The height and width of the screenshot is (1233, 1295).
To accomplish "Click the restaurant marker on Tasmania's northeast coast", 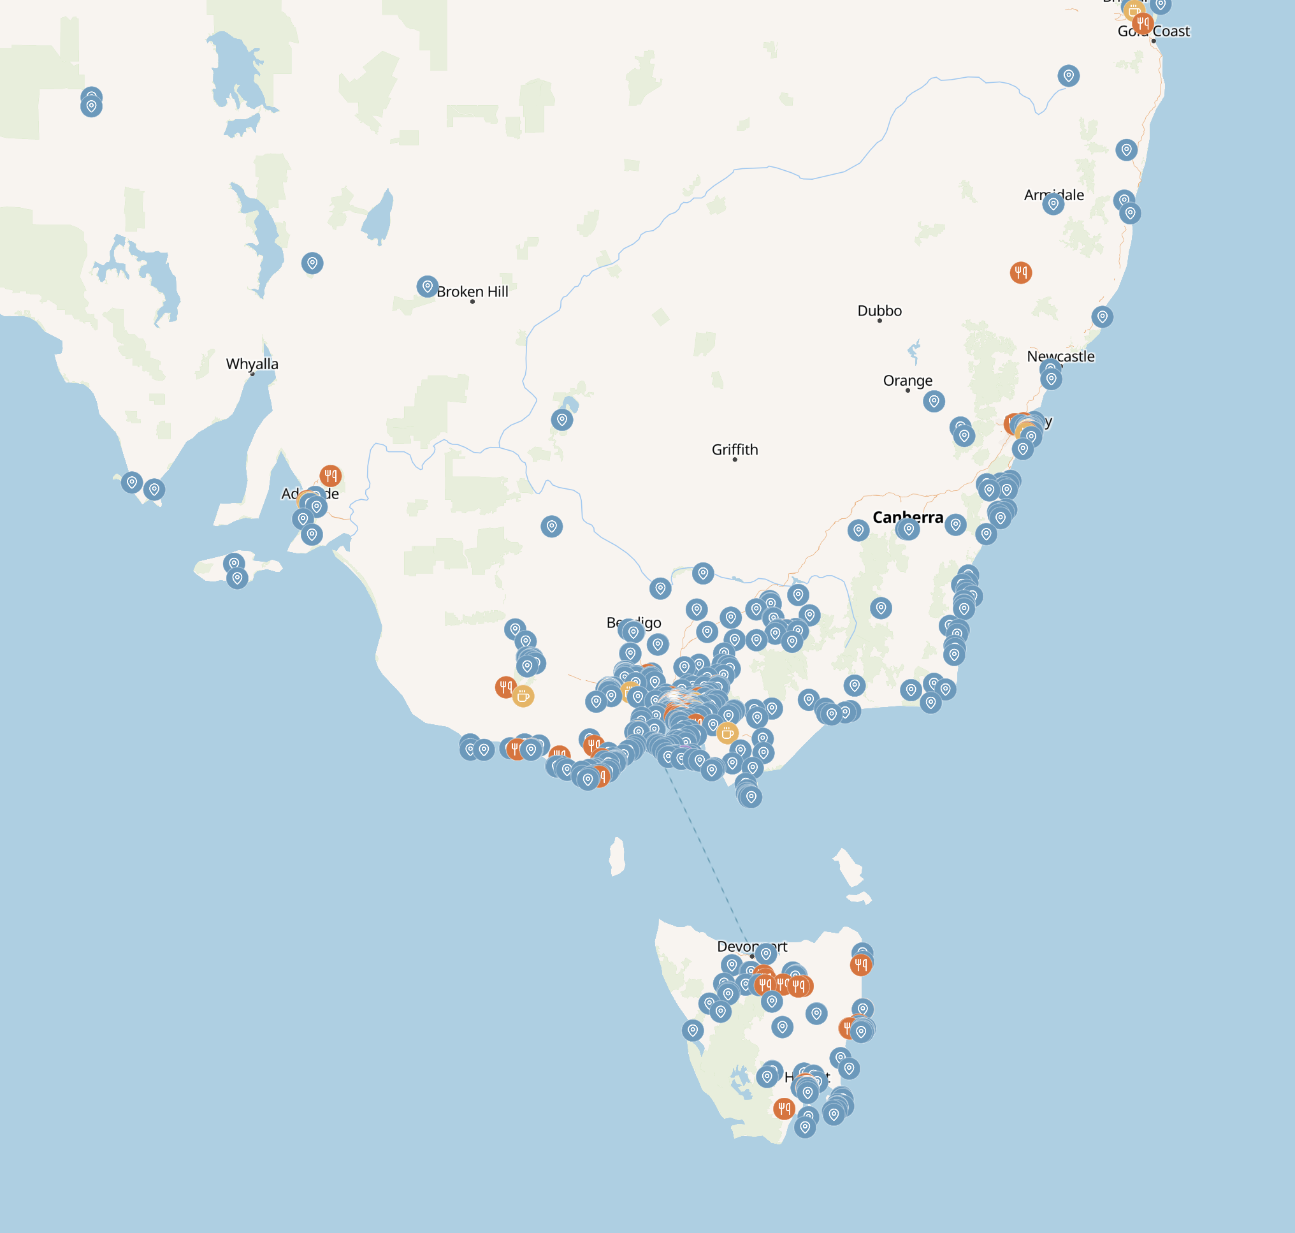I will tap(861, 965).
